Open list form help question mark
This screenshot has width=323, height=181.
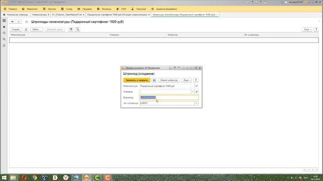(316, 29)
